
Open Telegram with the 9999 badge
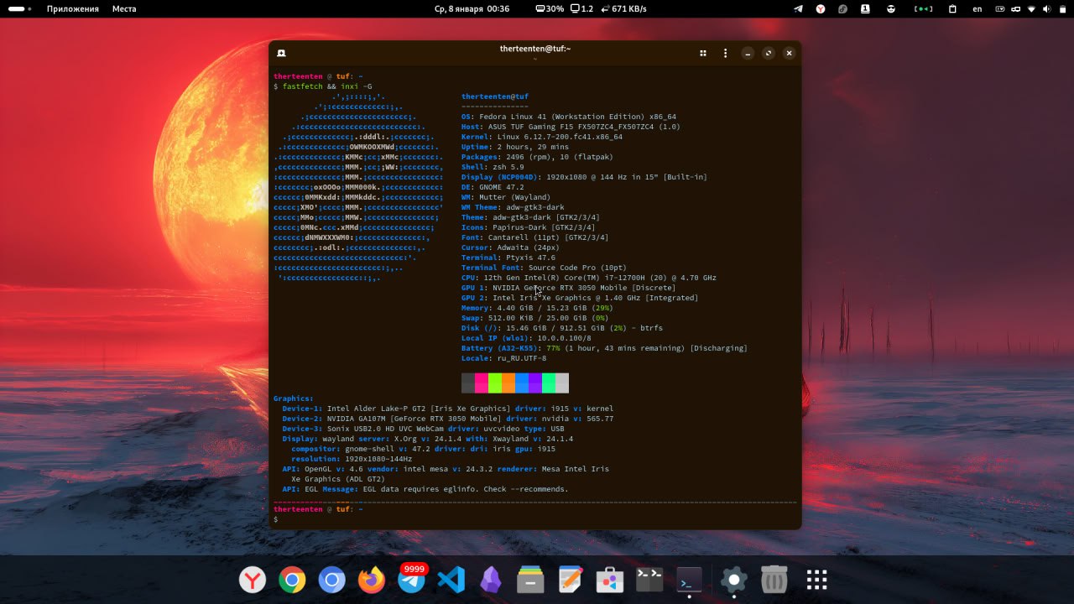411,580
